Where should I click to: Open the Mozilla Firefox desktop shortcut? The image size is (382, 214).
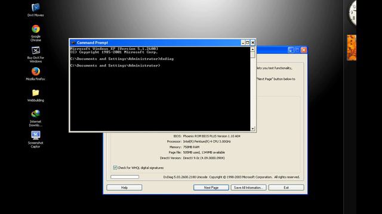coord(36,74)
